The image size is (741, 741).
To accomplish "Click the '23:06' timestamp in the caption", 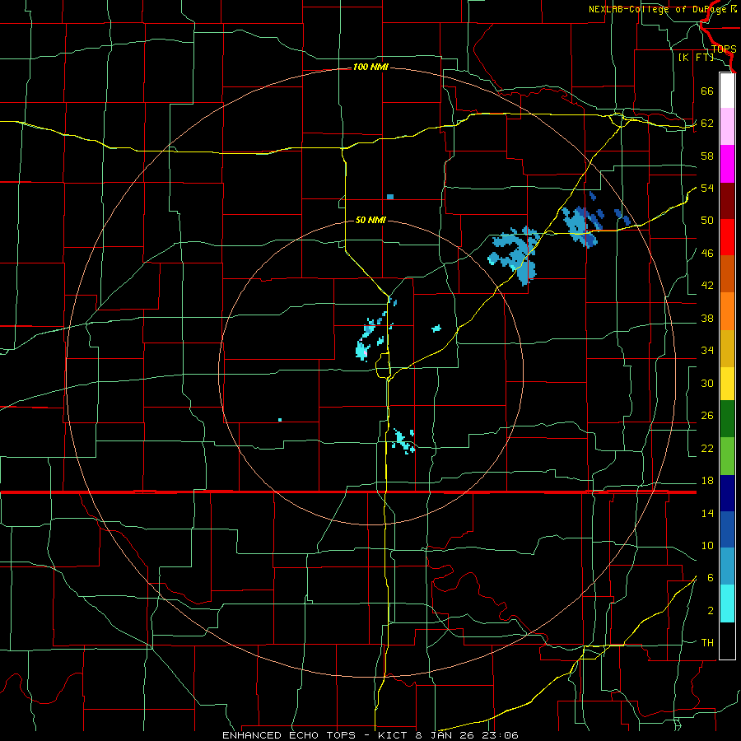I will pos(500,735).
